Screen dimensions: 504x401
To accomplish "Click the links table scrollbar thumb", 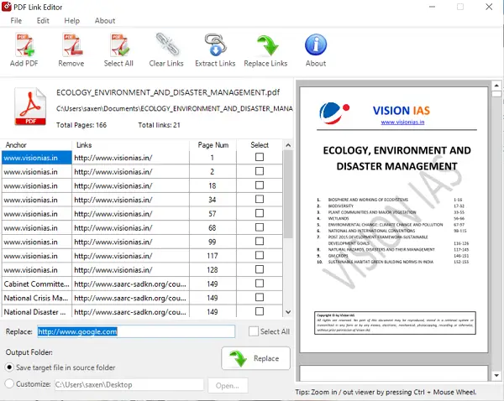I will [288, 195].
